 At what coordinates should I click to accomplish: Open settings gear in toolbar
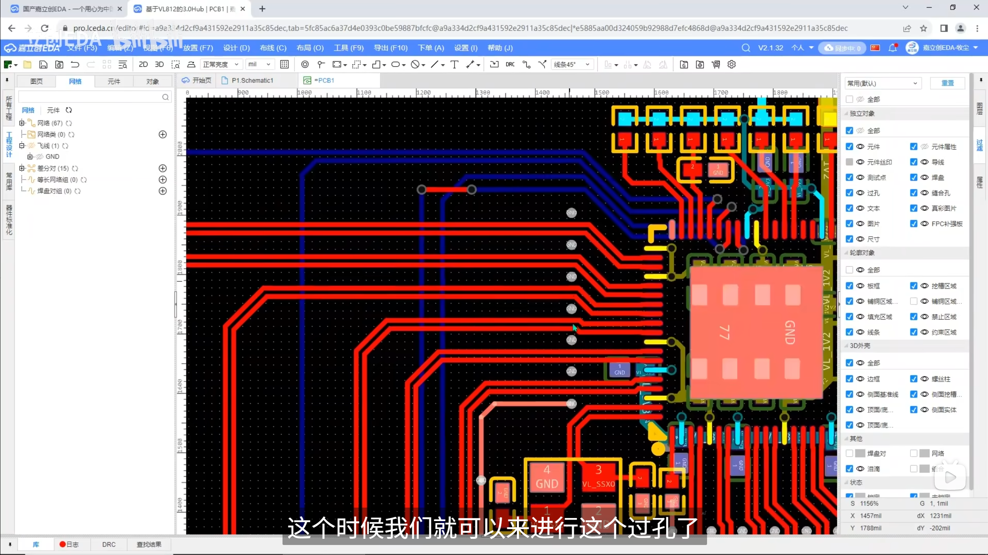[x=731, y=64]
